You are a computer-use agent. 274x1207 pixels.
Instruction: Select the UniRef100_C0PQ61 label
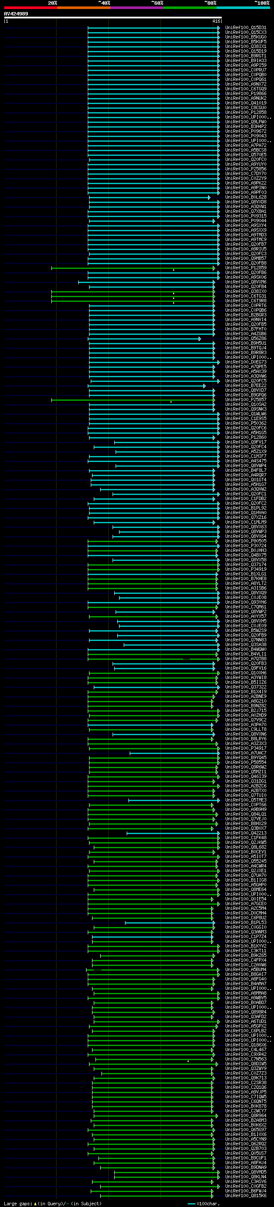click(x=246, y=79)
